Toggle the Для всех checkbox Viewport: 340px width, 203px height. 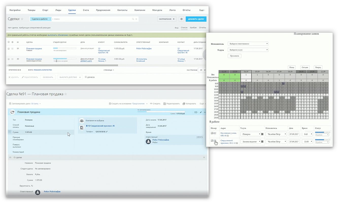(x=86, y=77)
